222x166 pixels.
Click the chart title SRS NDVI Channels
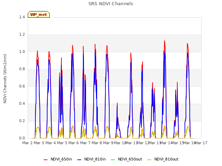(x=111, y=4)
